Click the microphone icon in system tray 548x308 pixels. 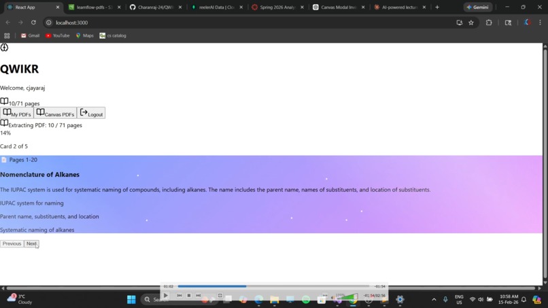pos(445,300)
